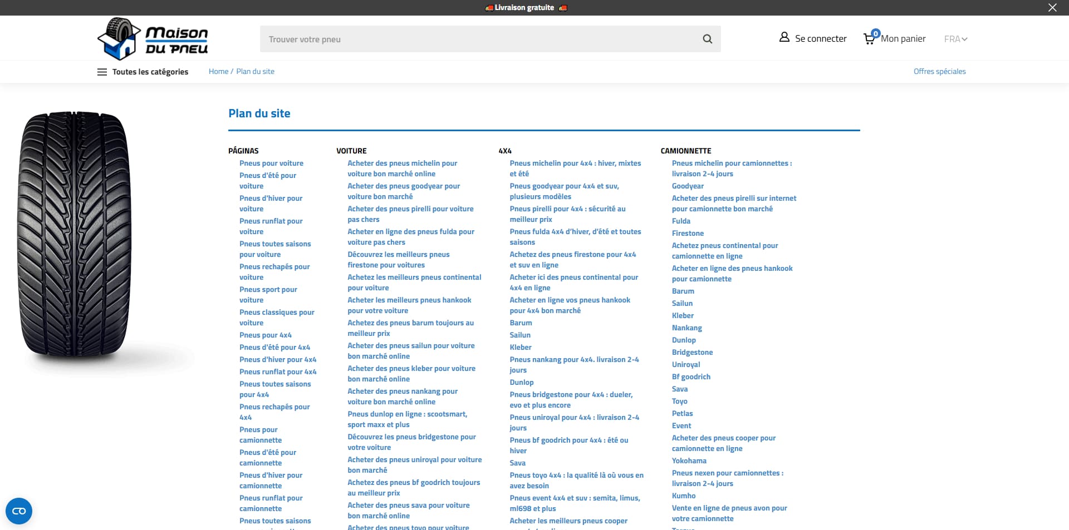Open Mon panier link

click(903, 38)
